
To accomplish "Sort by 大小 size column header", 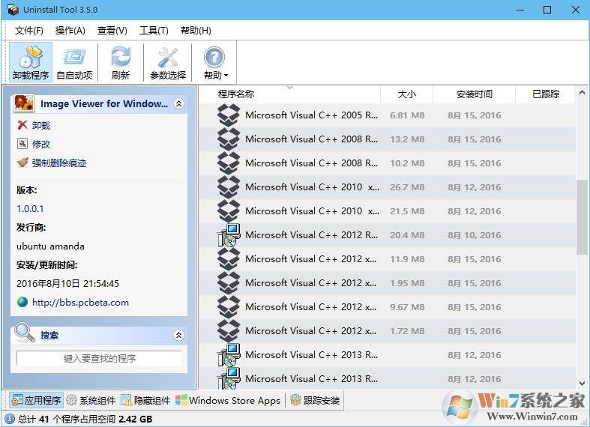I will tap(407, 94).
